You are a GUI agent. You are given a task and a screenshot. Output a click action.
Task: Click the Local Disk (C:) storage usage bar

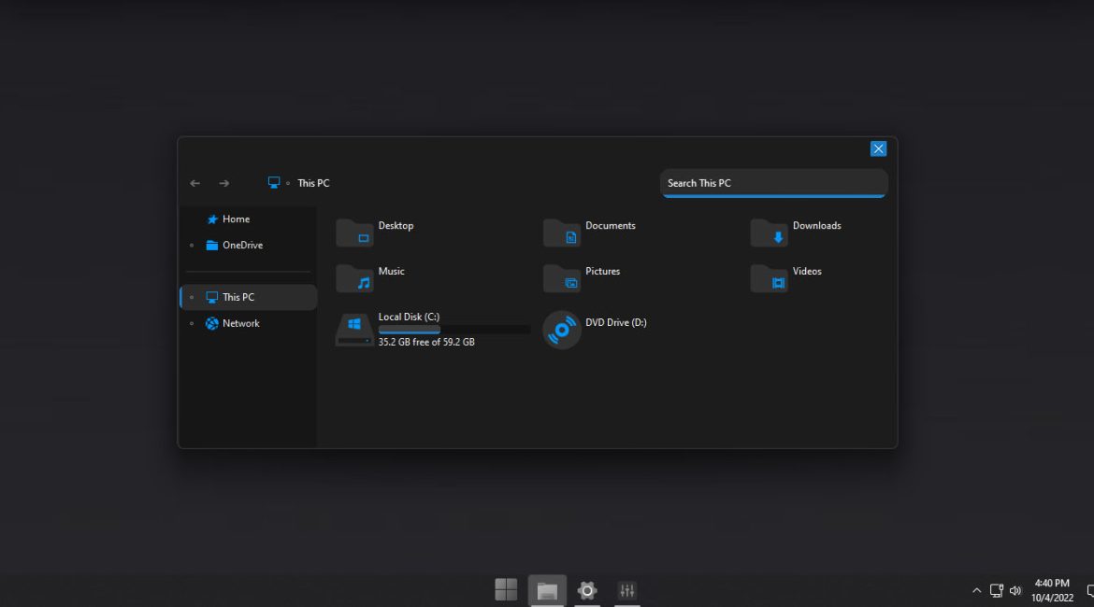tap(453, 330)
